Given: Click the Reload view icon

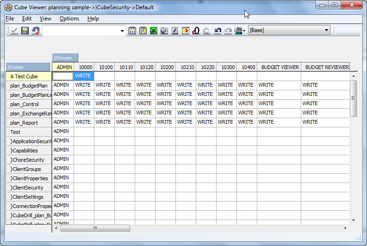Looking at the screenshot, I should point(36,31).
